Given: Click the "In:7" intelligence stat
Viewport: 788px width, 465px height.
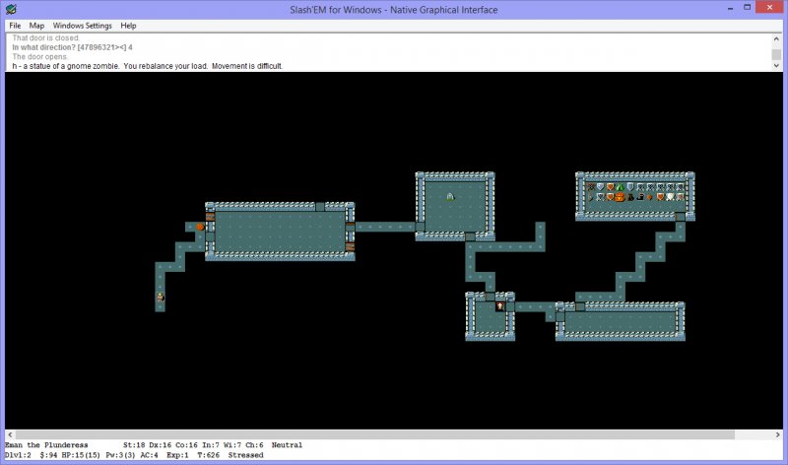Looking at the screenshot, I should [210, 445].
